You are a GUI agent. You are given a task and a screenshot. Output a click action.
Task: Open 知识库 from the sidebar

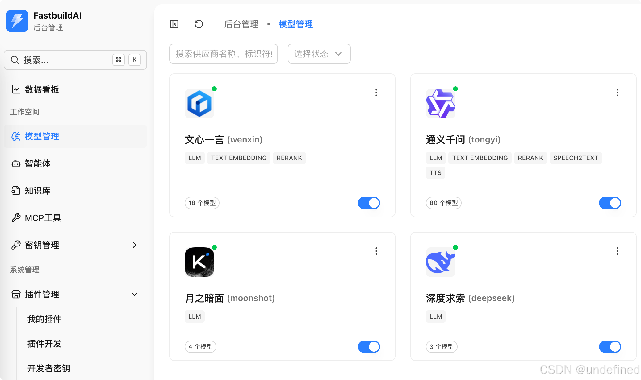tap(38, 191)
